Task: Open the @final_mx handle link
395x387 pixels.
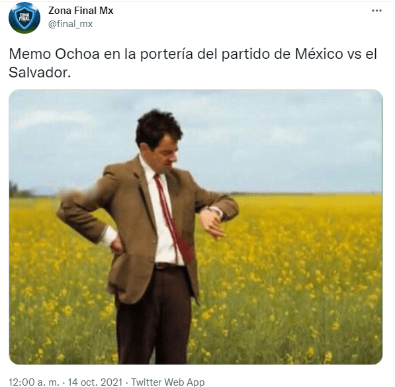Action: click(71, 24)
